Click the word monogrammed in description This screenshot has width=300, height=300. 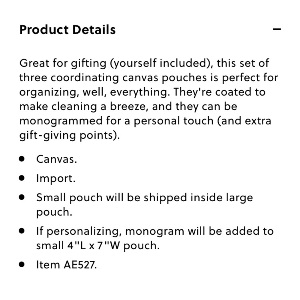(x=61, y=121)
